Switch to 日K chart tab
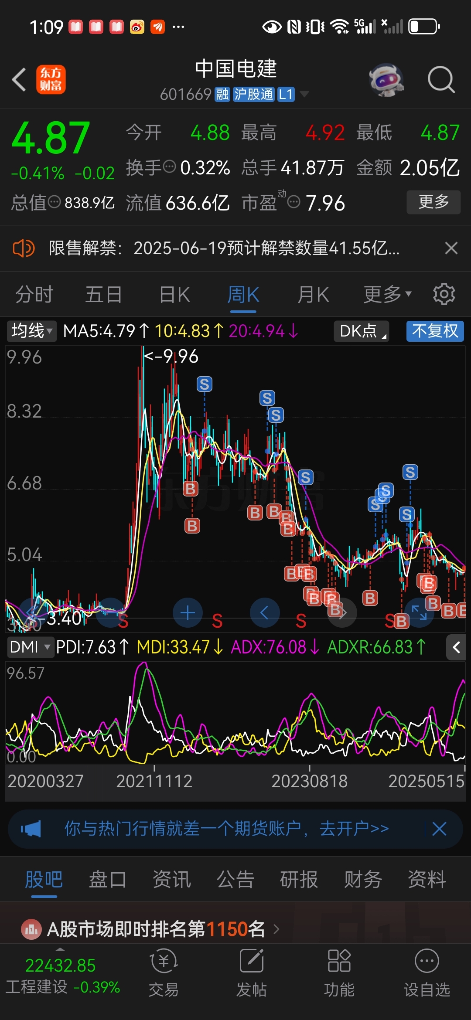471x1020 pixels. tap(174, 295)
